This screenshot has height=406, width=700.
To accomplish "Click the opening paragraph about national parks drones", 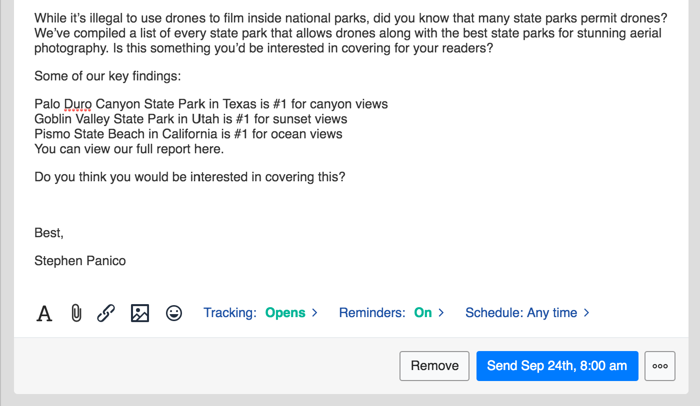I will click(x=350, y=34).
